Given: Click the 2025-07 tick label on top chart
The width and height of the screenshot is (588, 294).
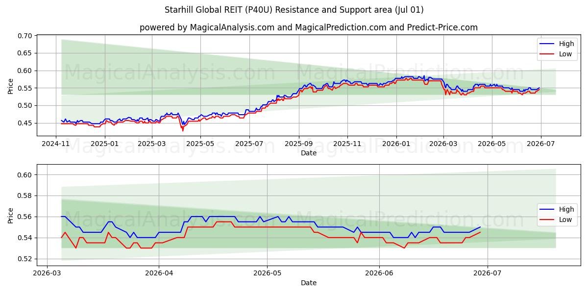Looking at the screenshot, I should click(x=249, y=144).
